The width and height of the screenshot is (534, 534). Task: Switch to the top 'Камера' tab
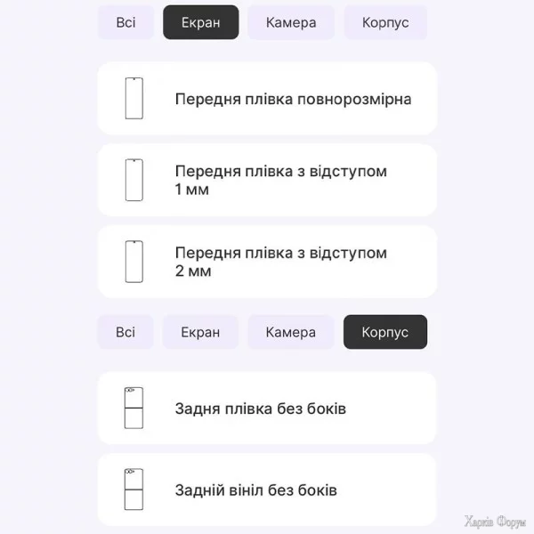click(291, 22)
